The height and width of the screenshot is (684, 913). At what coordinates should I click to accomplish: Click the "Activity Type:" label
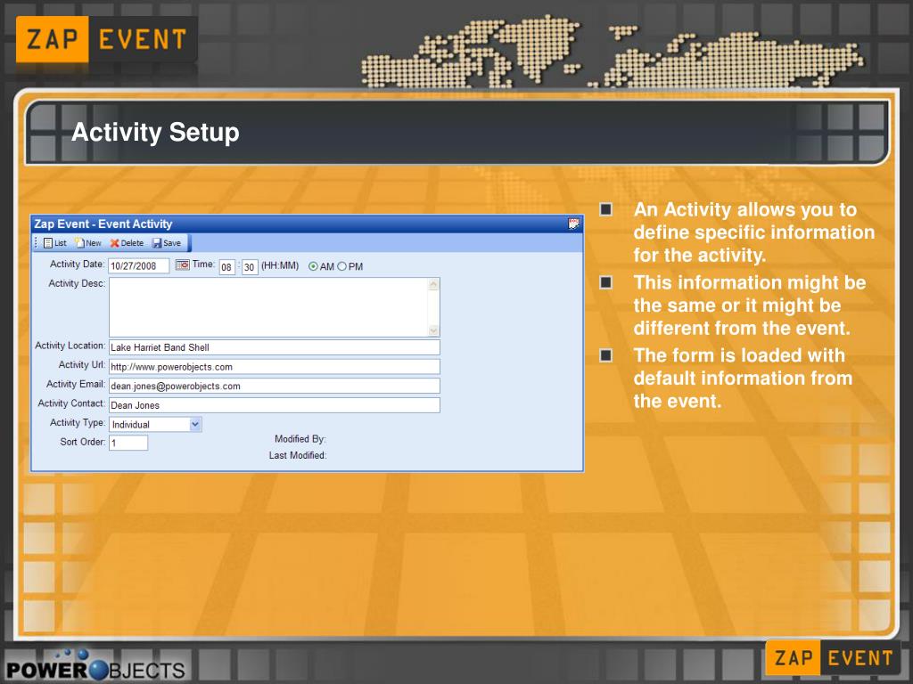click(x=77, y=423)
